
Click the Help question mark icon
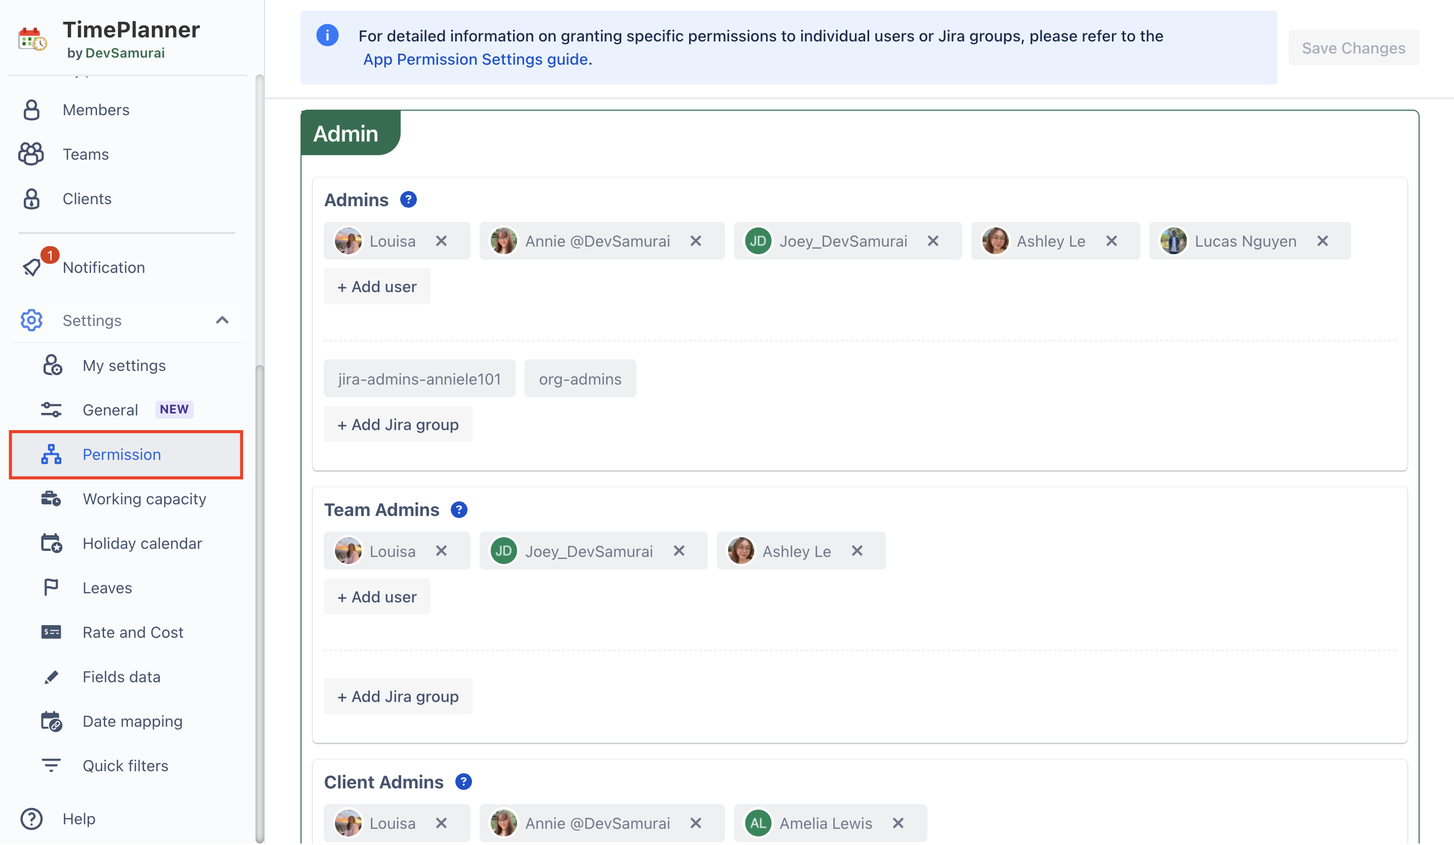coord(32,819)
